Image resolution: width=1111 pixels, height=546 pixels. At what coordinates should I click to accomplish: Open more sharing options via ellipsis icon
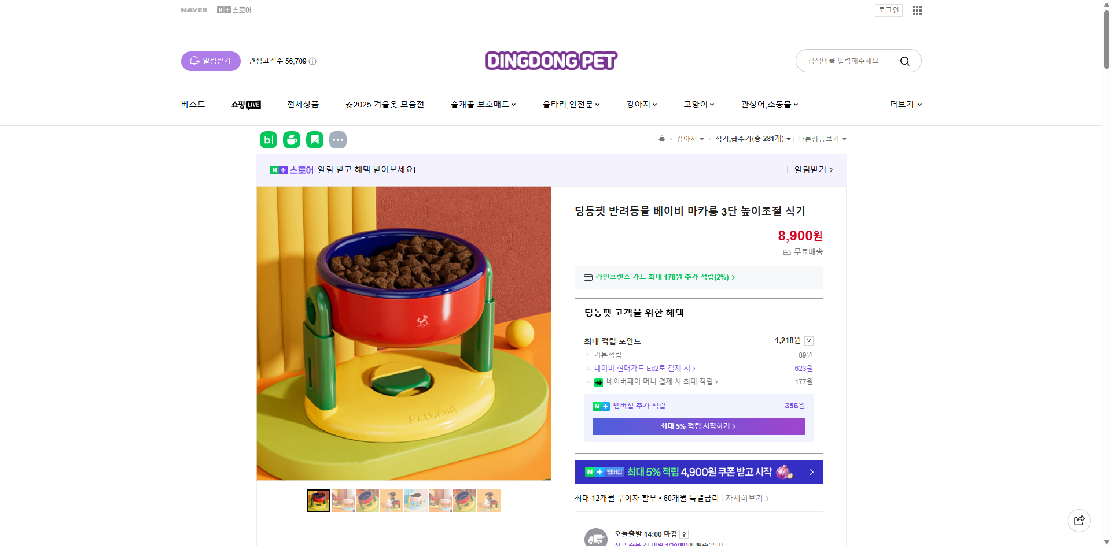[338, 139]
